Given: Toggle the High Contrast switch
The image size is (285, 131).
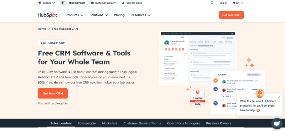Looking at the screenshot, I should [64, 3].
